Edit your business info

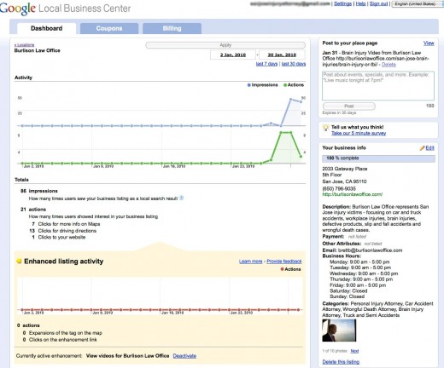(x=429, y=148)
